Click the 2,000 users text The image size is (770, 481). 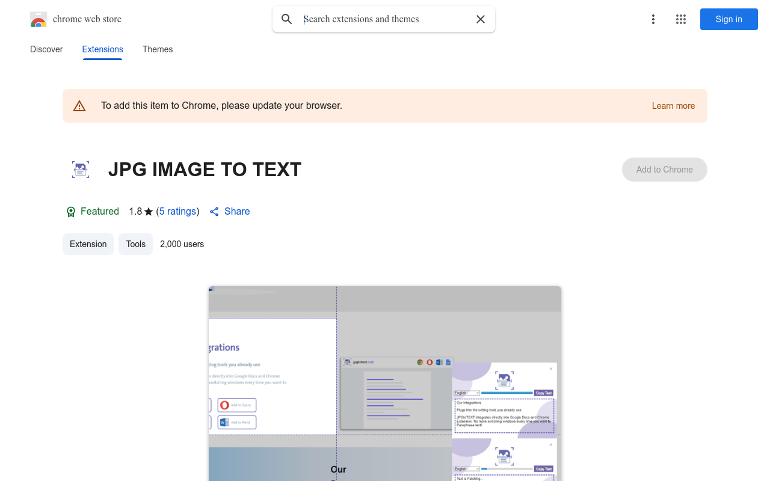click(x=182, y=244)
